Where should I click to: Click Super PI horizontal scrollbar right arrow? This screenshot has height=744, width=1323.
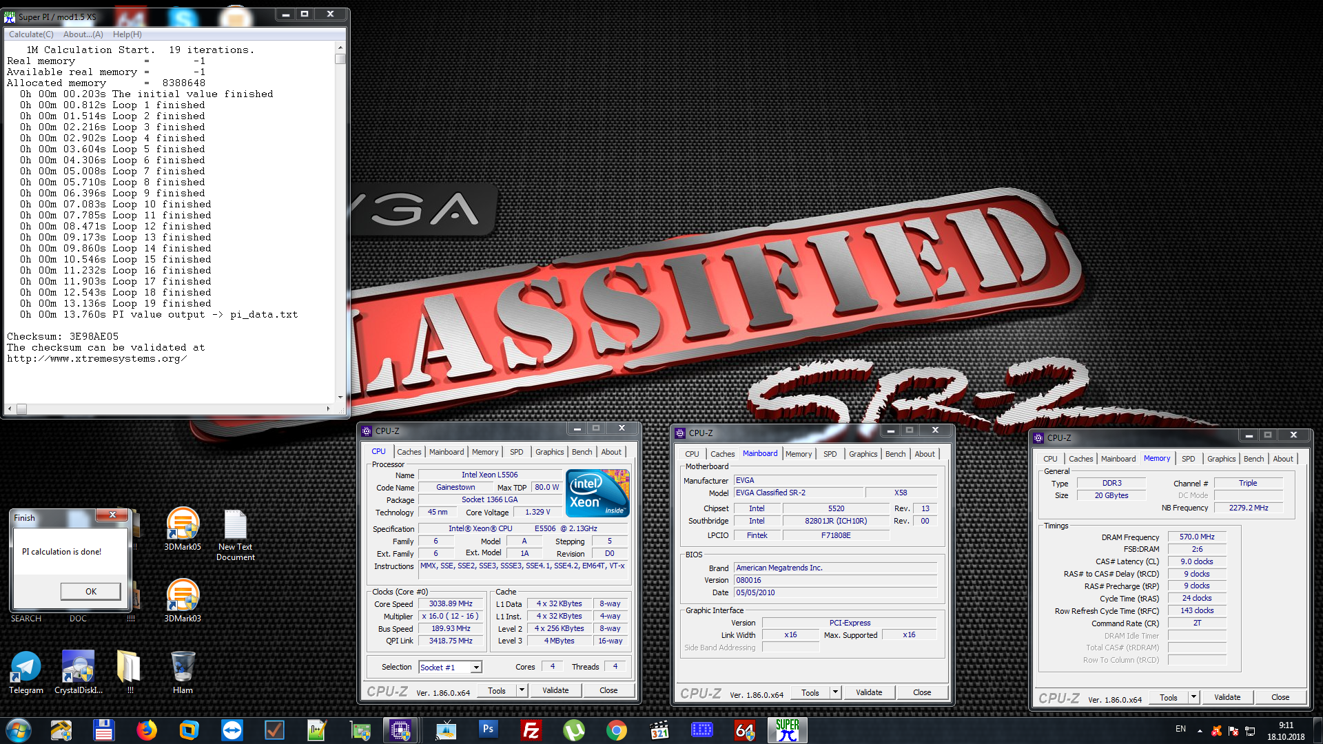coord(328,409)
